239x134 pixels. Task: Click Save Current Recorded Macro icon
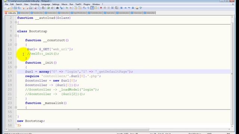tap(117, 8)
